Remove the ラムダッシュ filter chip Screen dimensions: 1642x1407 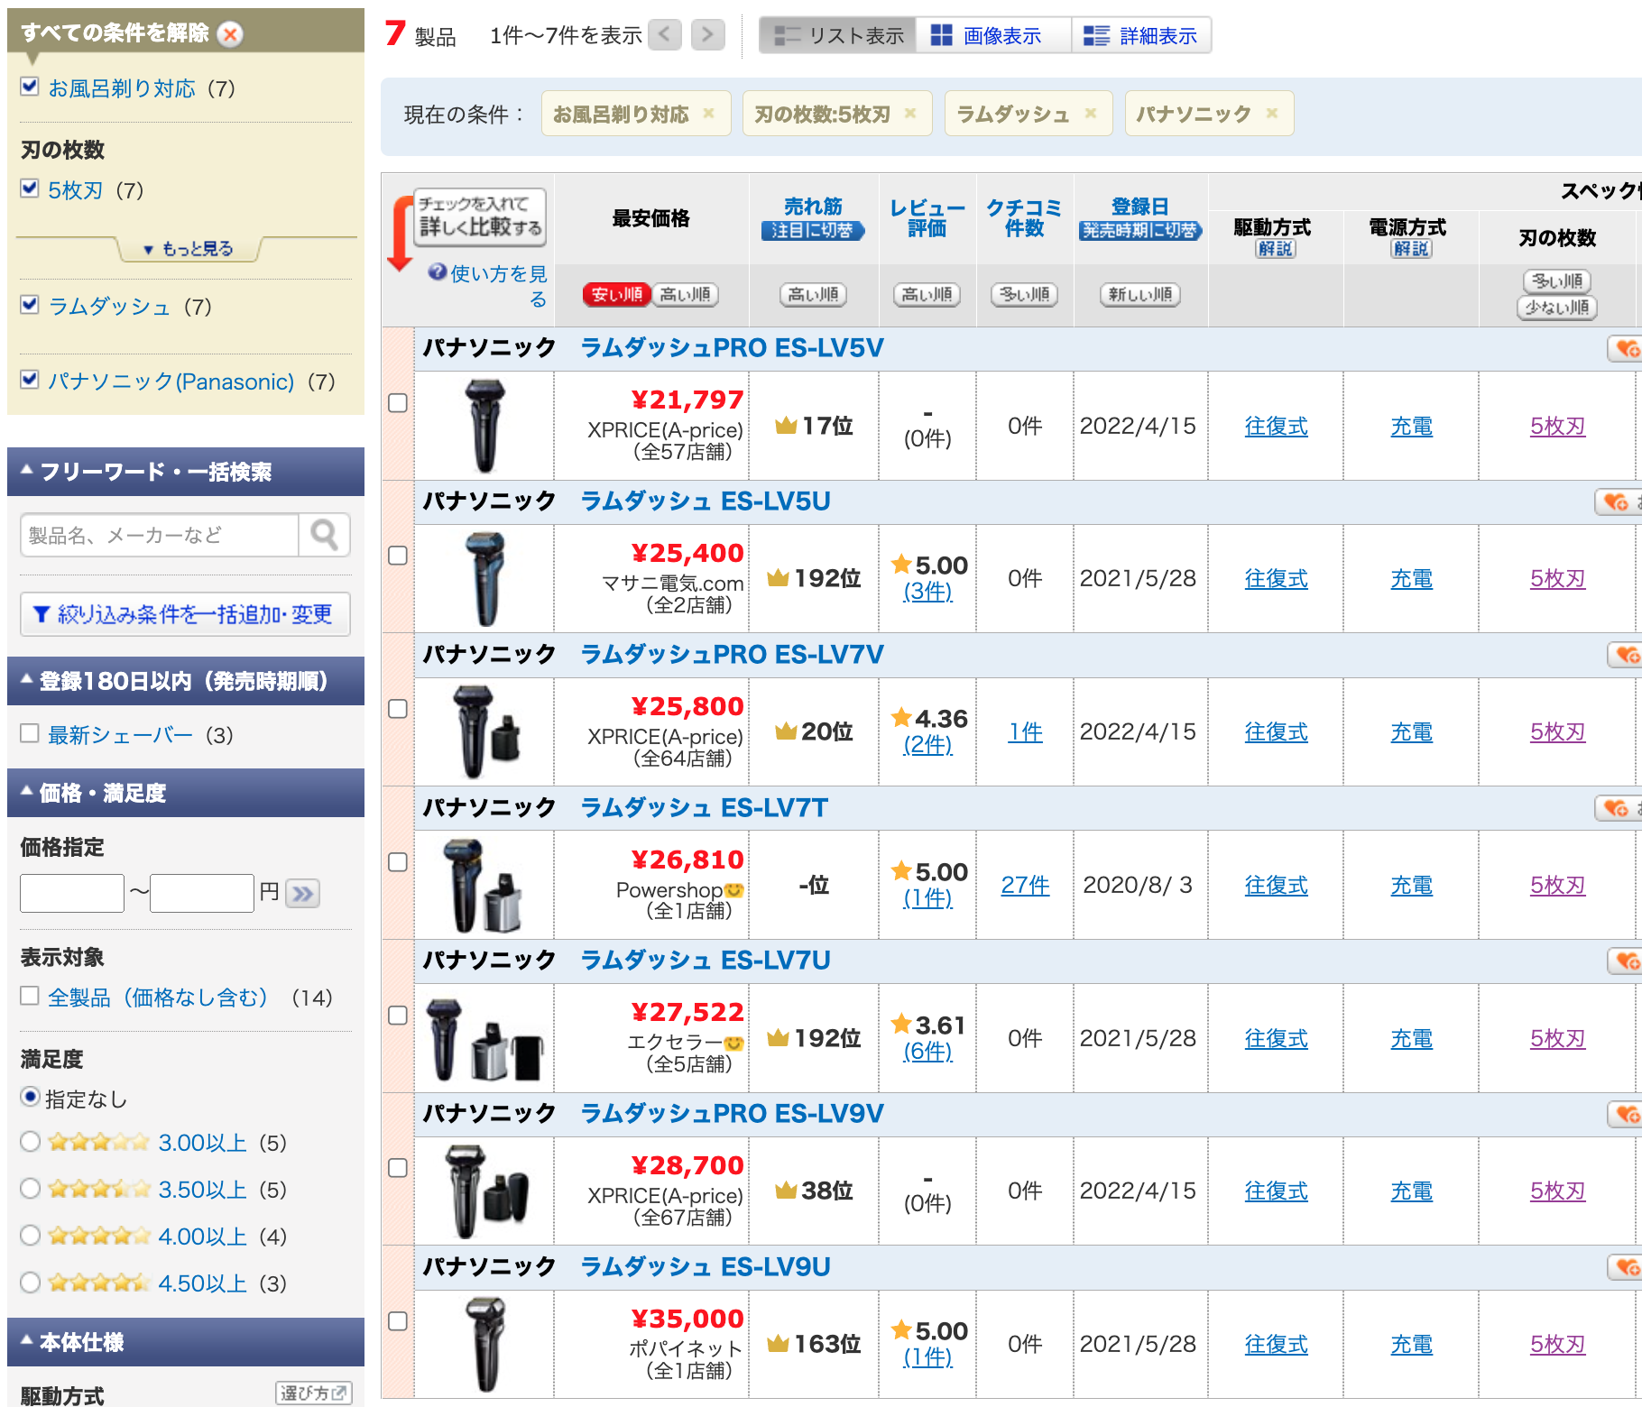click(1091, 114)
